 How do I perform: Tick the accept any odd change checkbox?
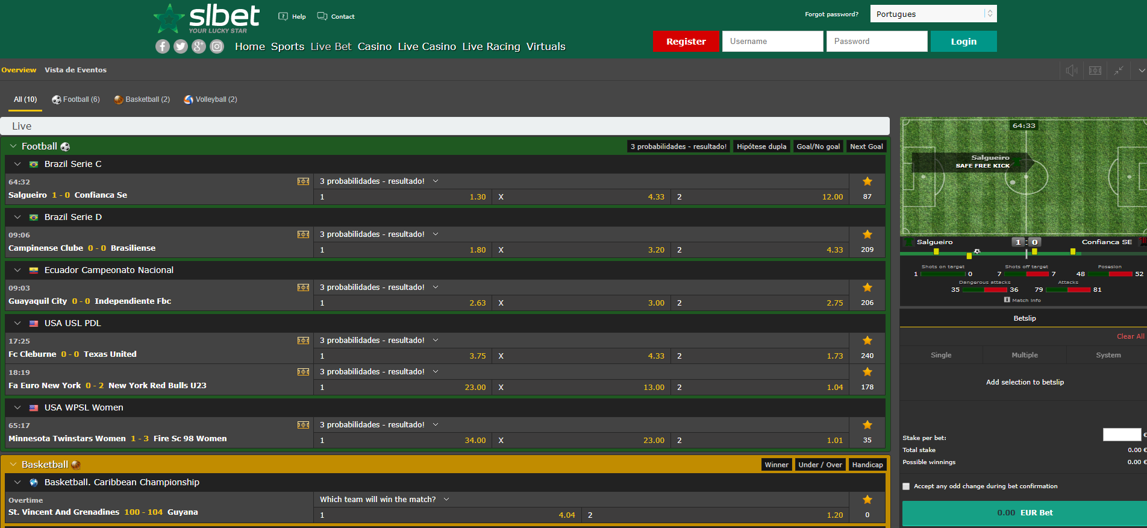tap(906, 486)
